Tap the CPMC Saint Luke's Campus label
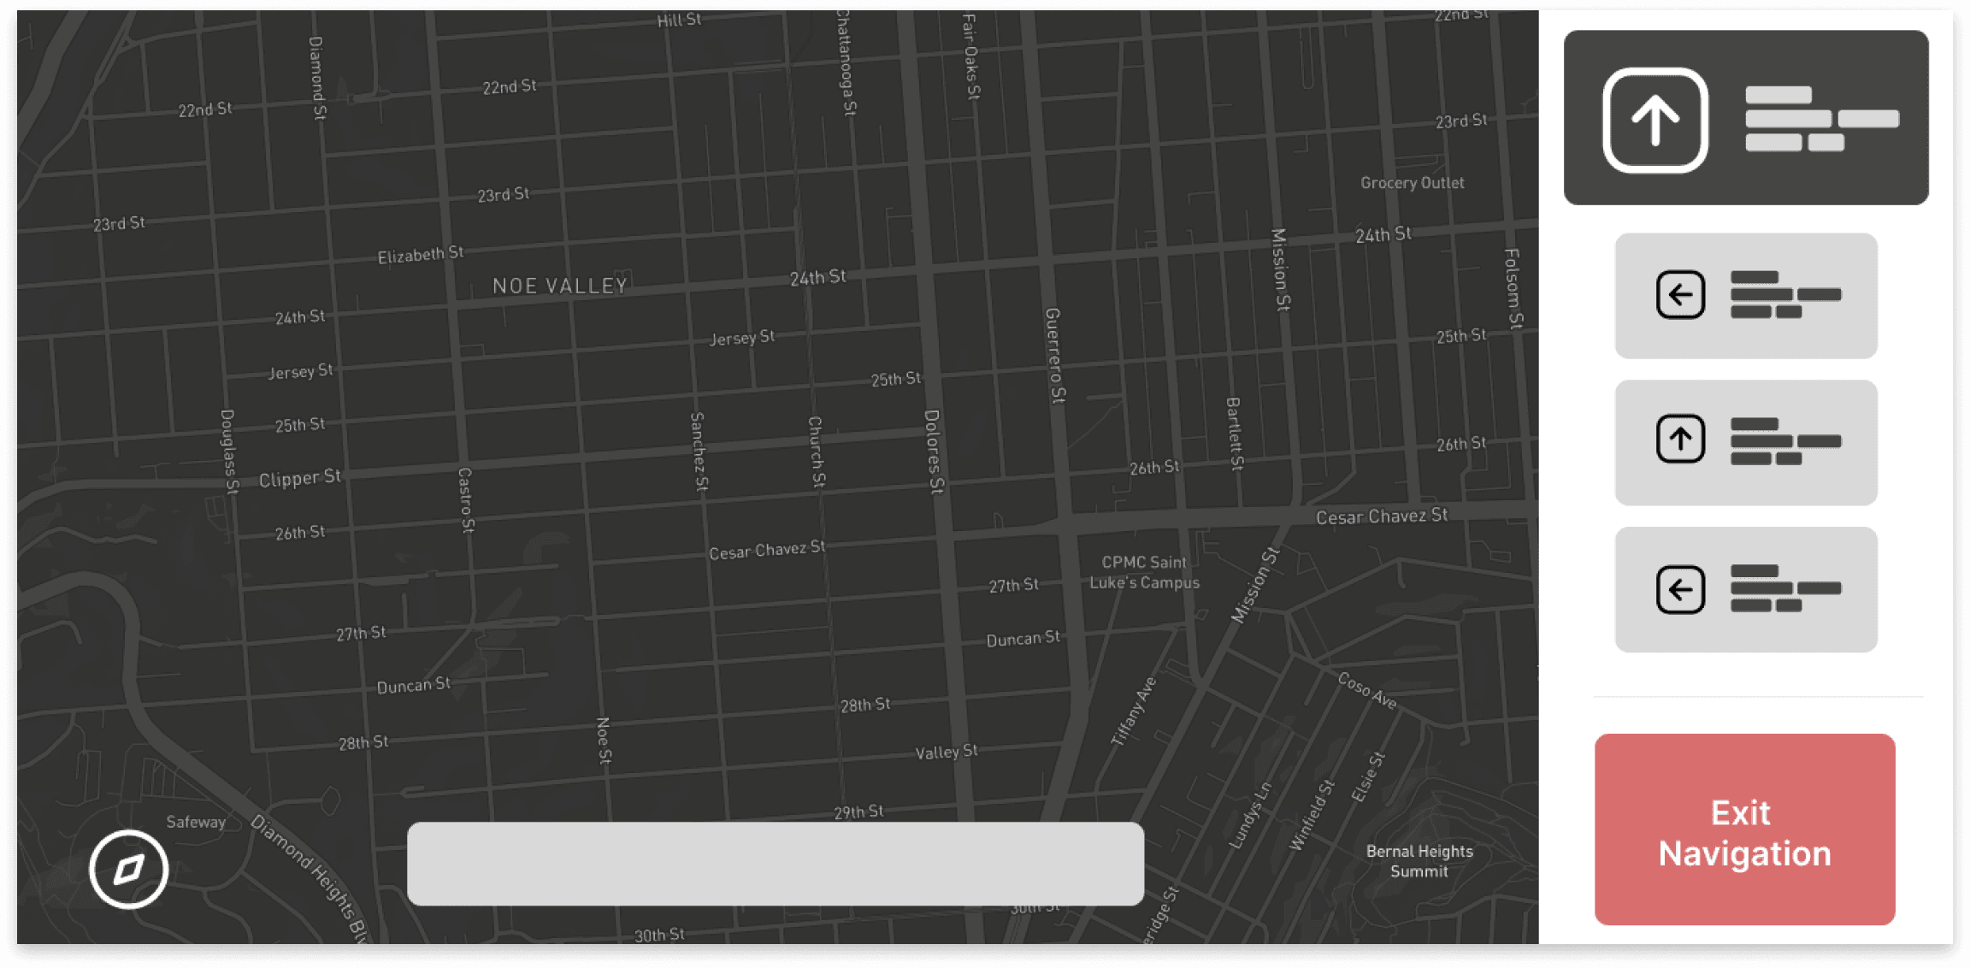Viewport: 1970px width, 968px height. (1144, 572)
